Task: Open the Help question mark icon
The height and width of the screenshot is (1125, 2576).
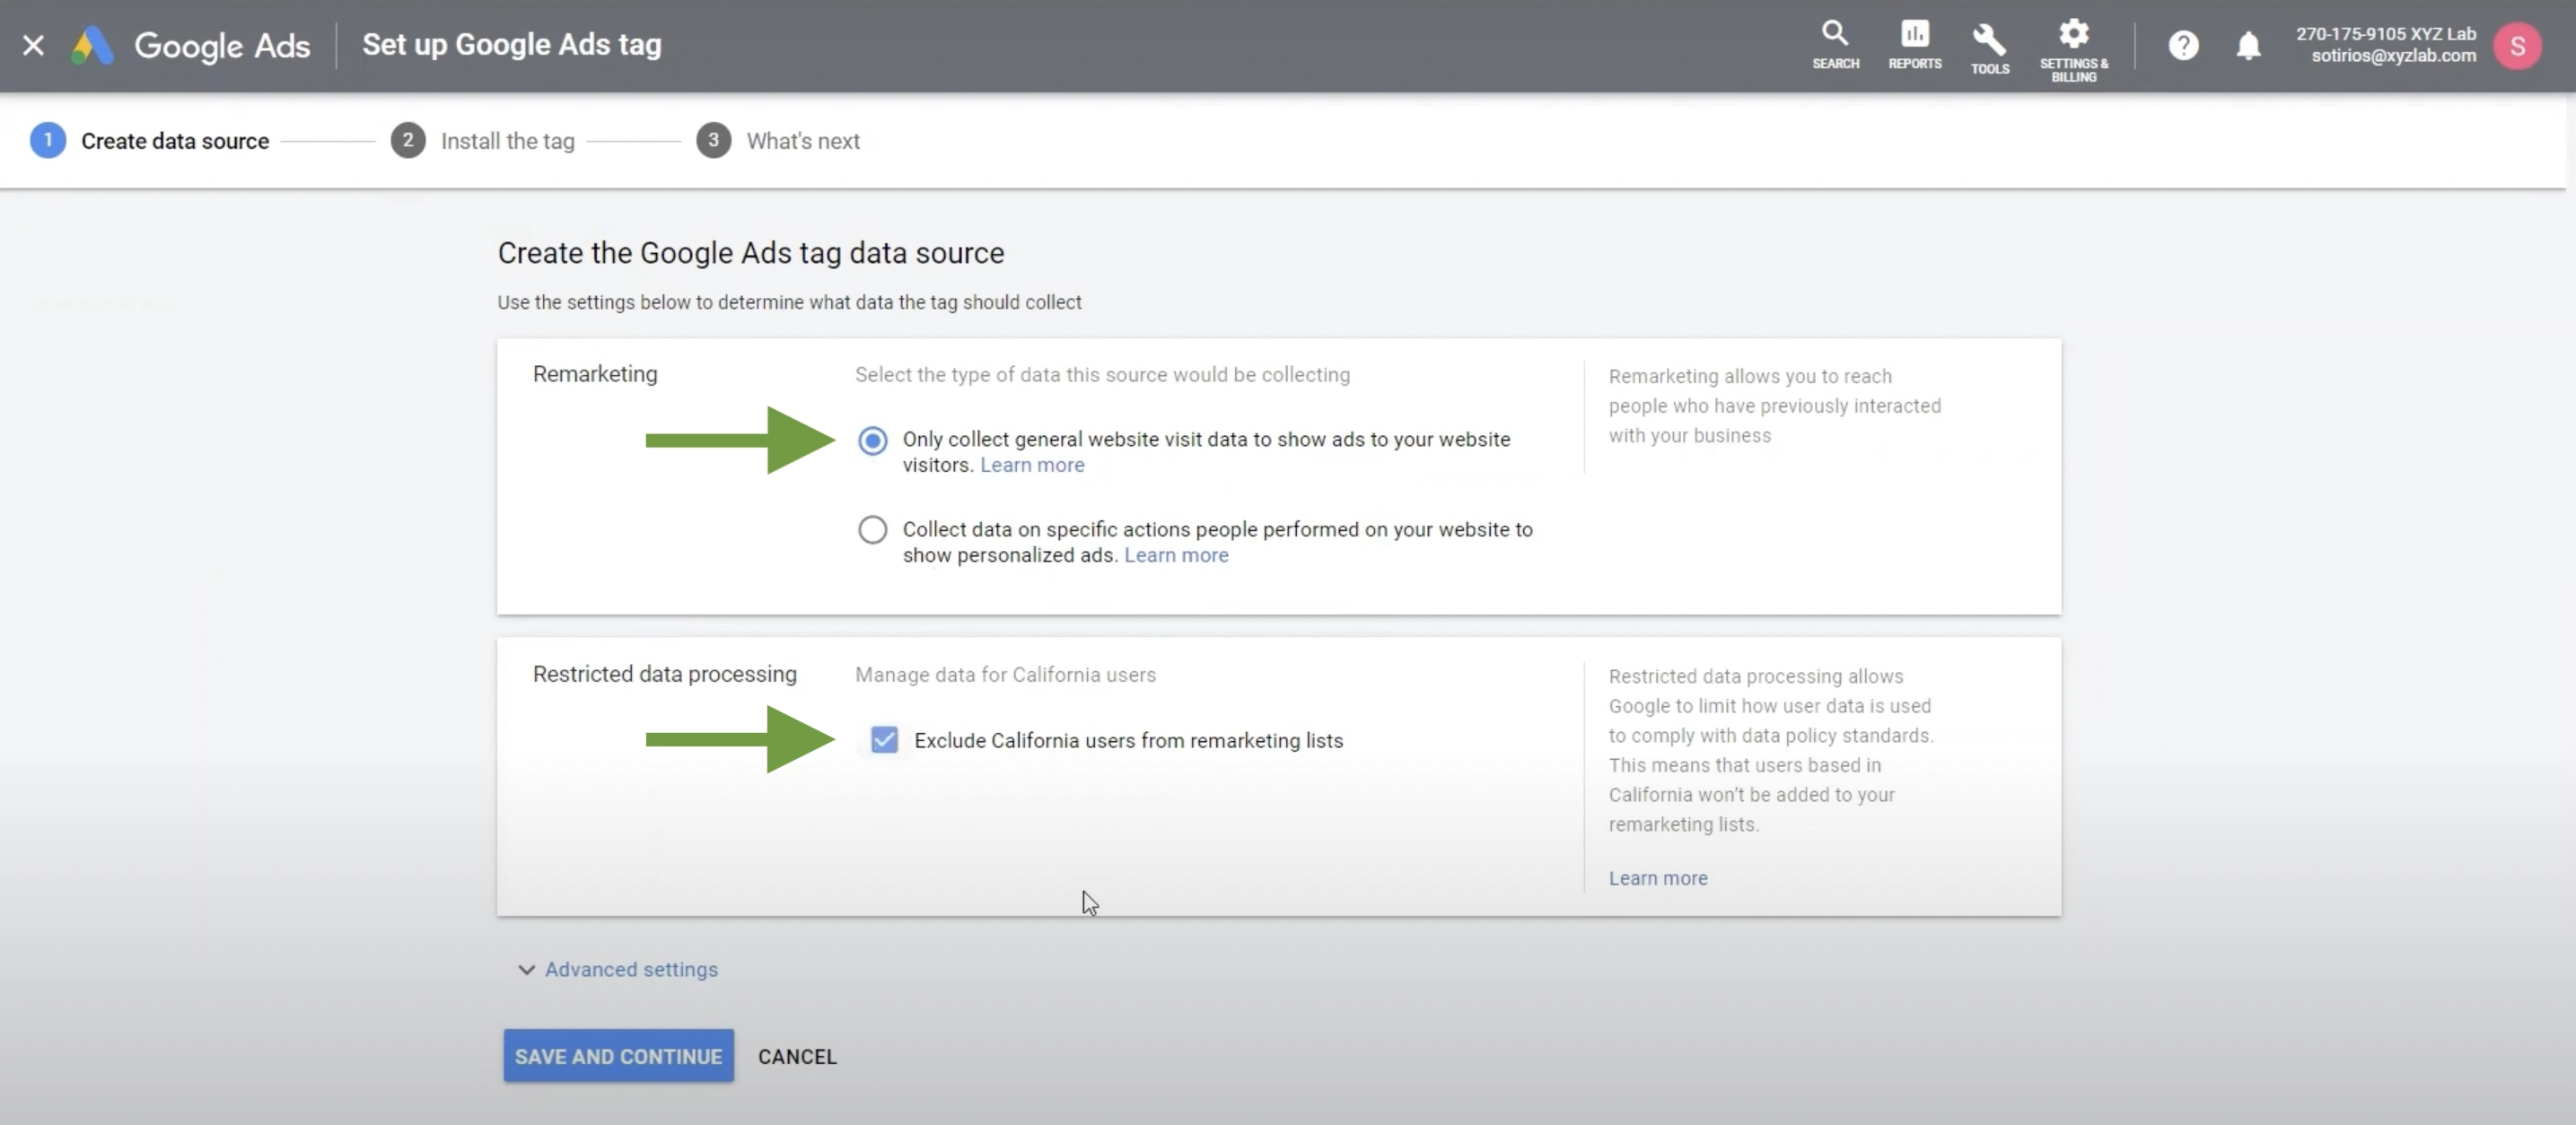Action: click(x=2183, y=45)
